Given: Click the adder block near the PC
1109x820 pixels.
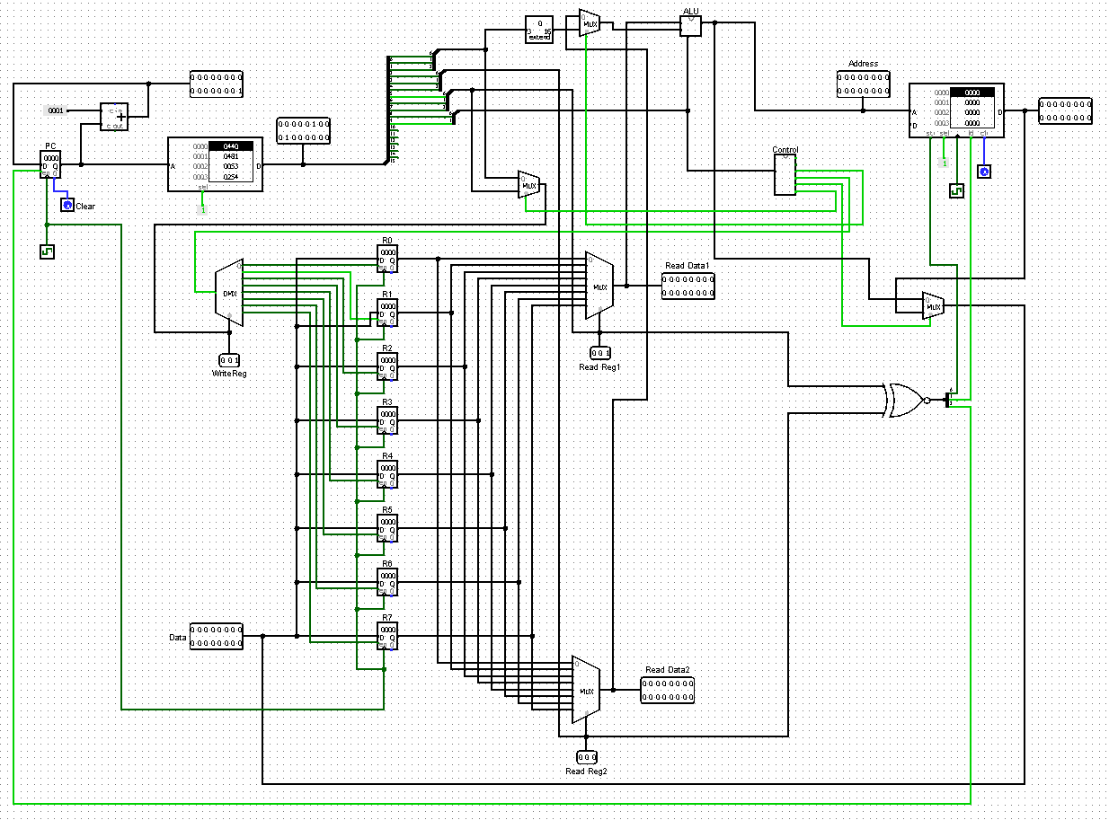Looking at the screenshot, I should [x=113, y=117].
